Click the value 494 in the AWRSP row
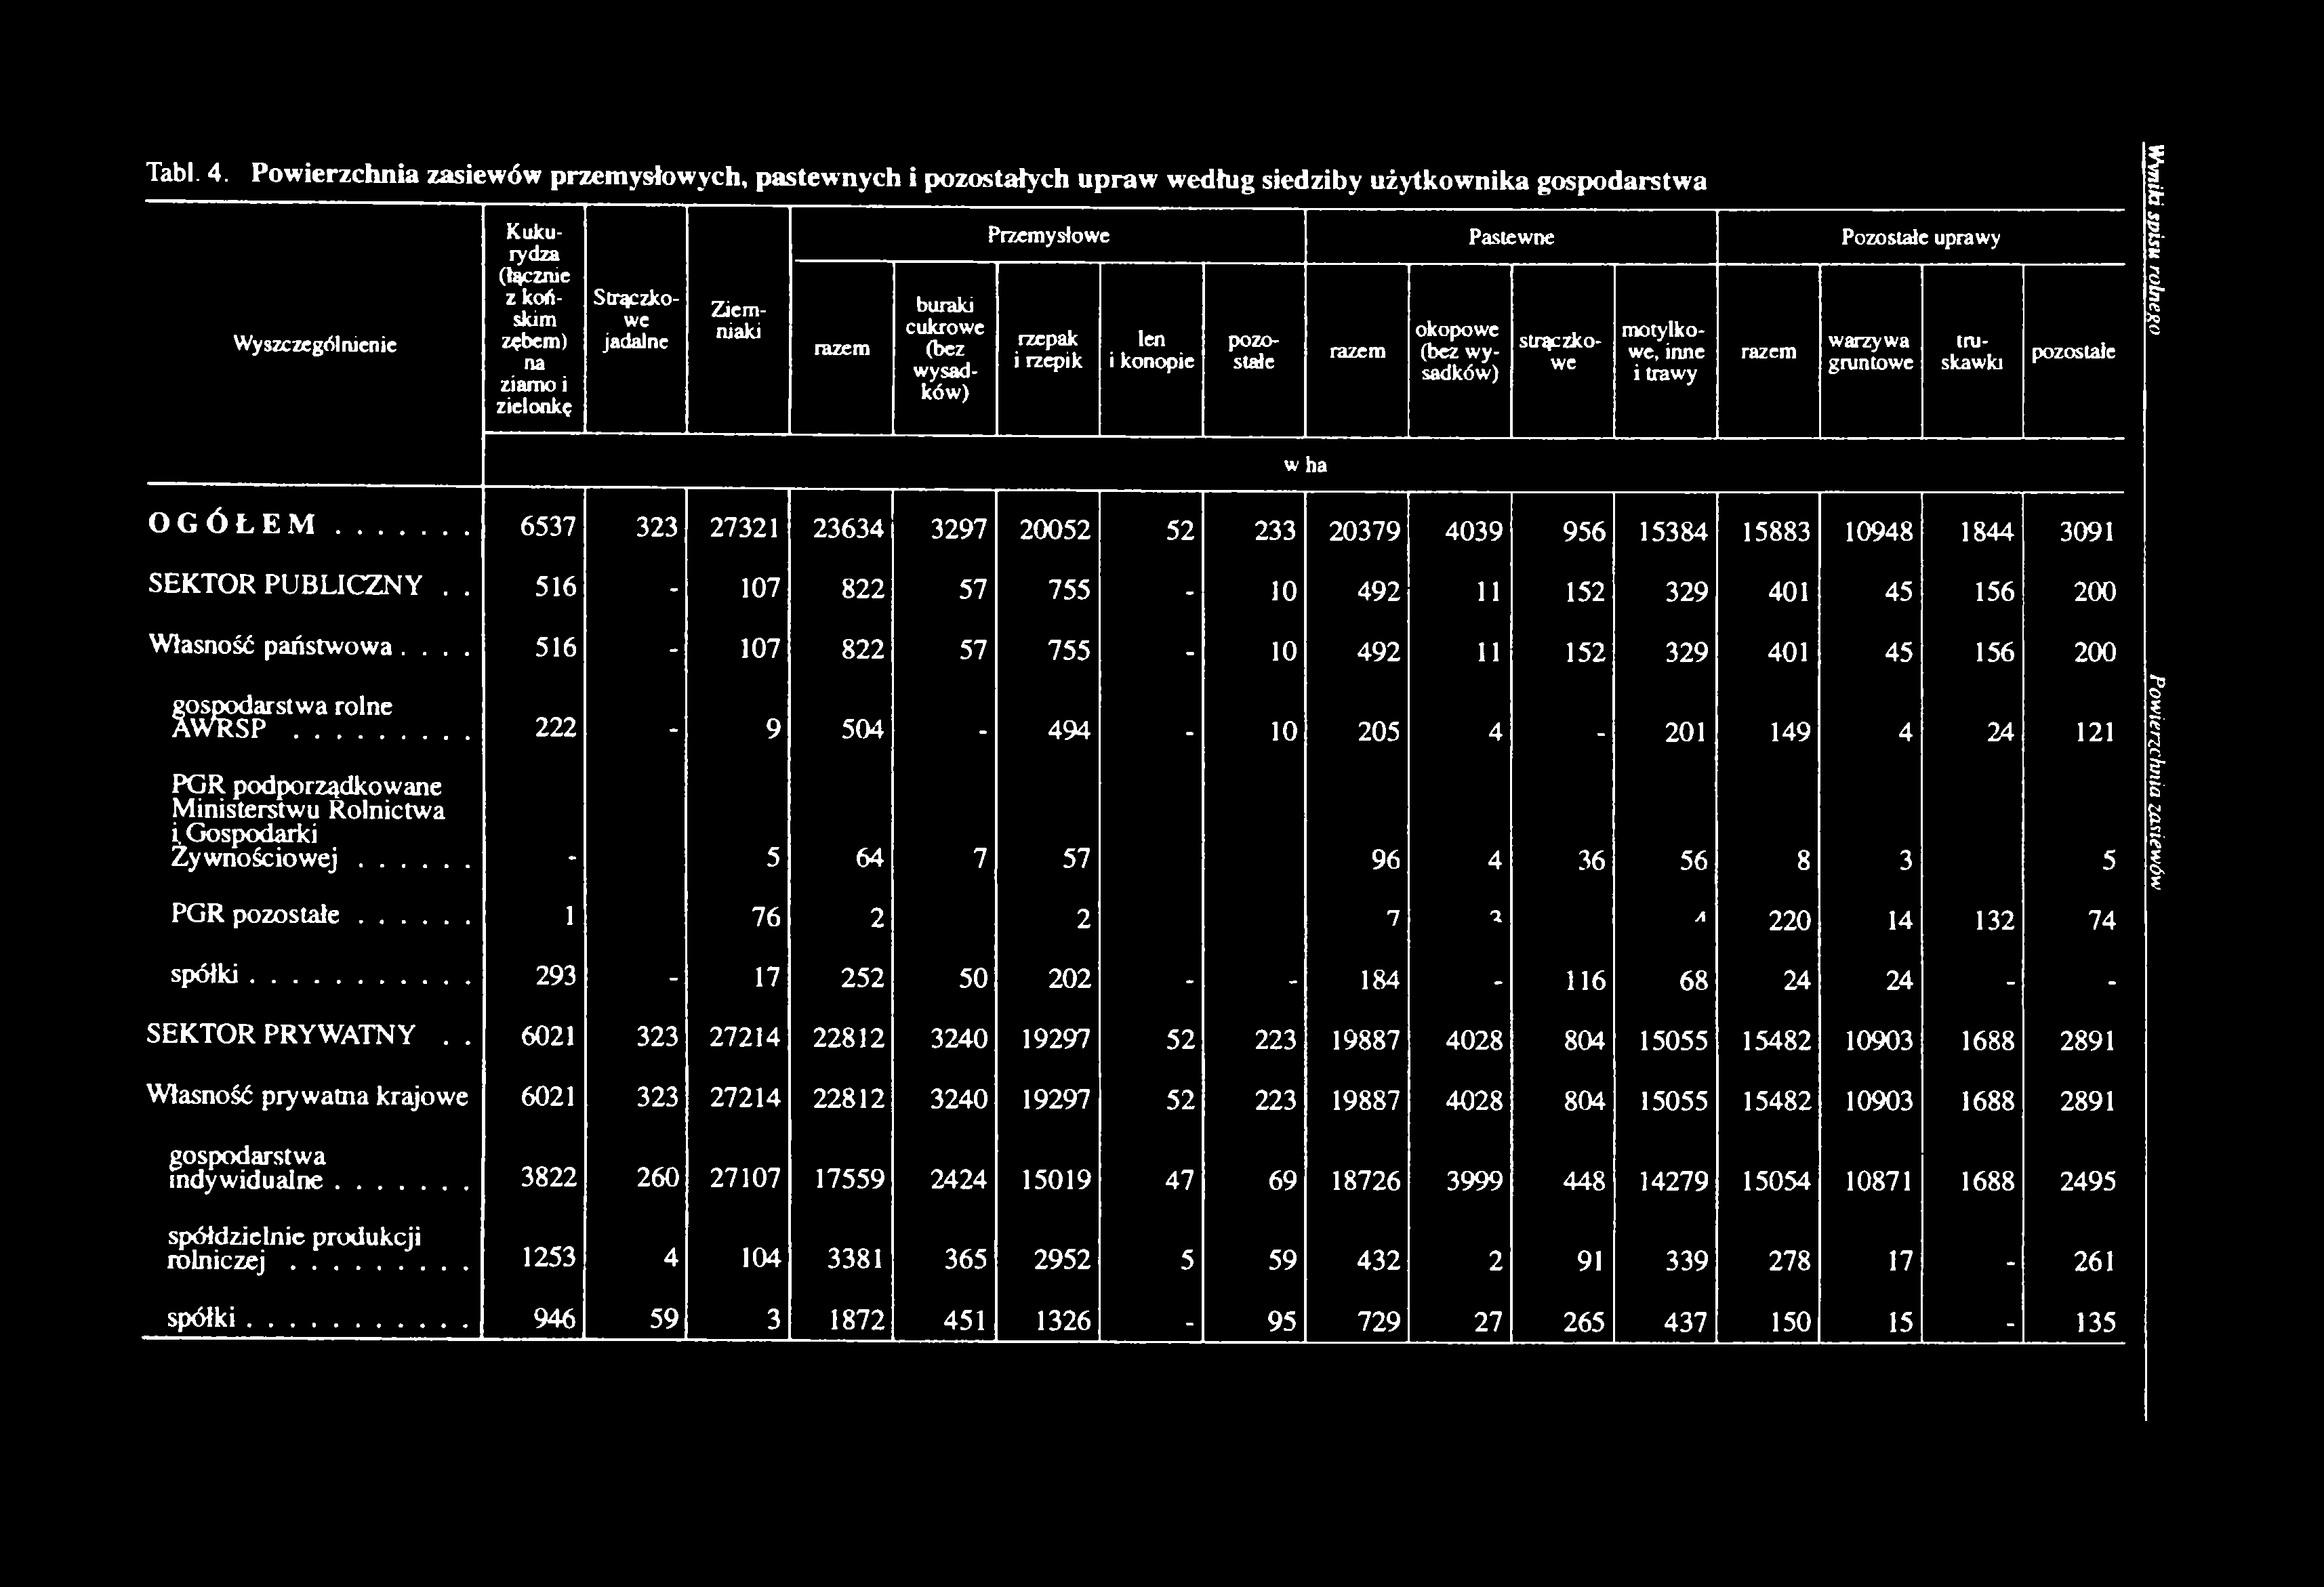 (1069, 731)
